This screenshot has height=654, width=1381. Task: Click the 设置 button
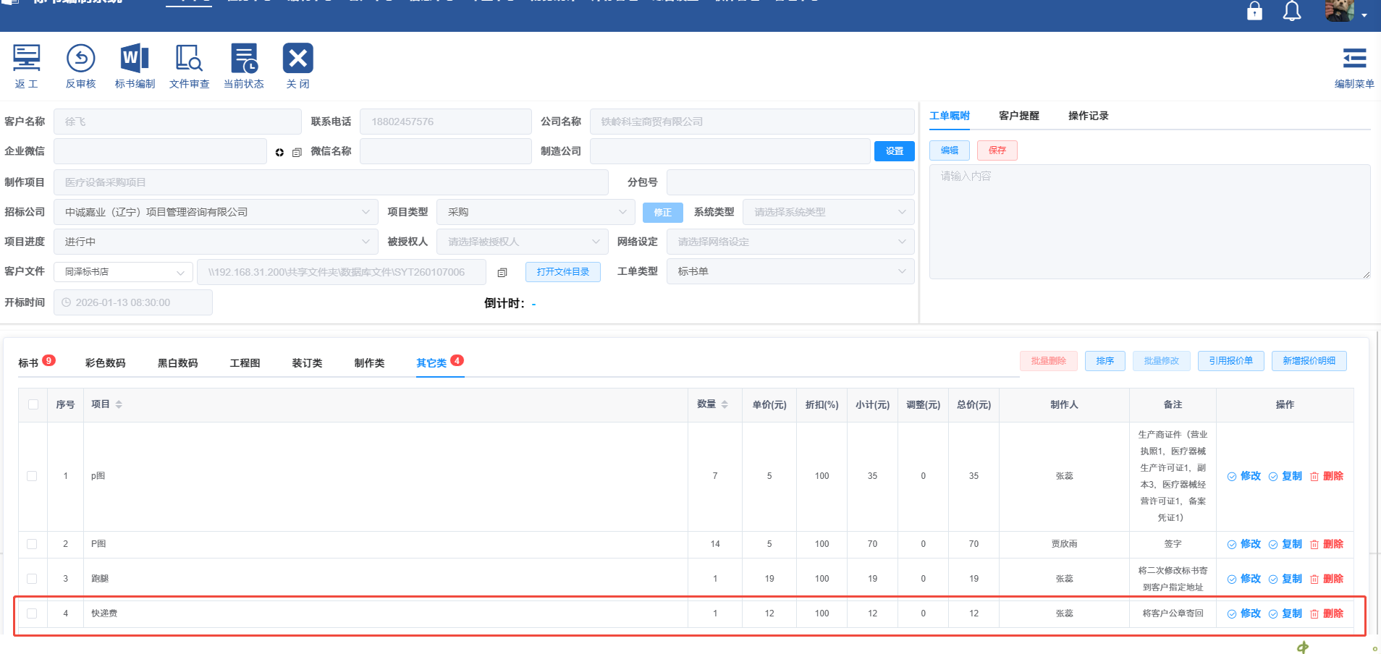(x=895, y=151)
